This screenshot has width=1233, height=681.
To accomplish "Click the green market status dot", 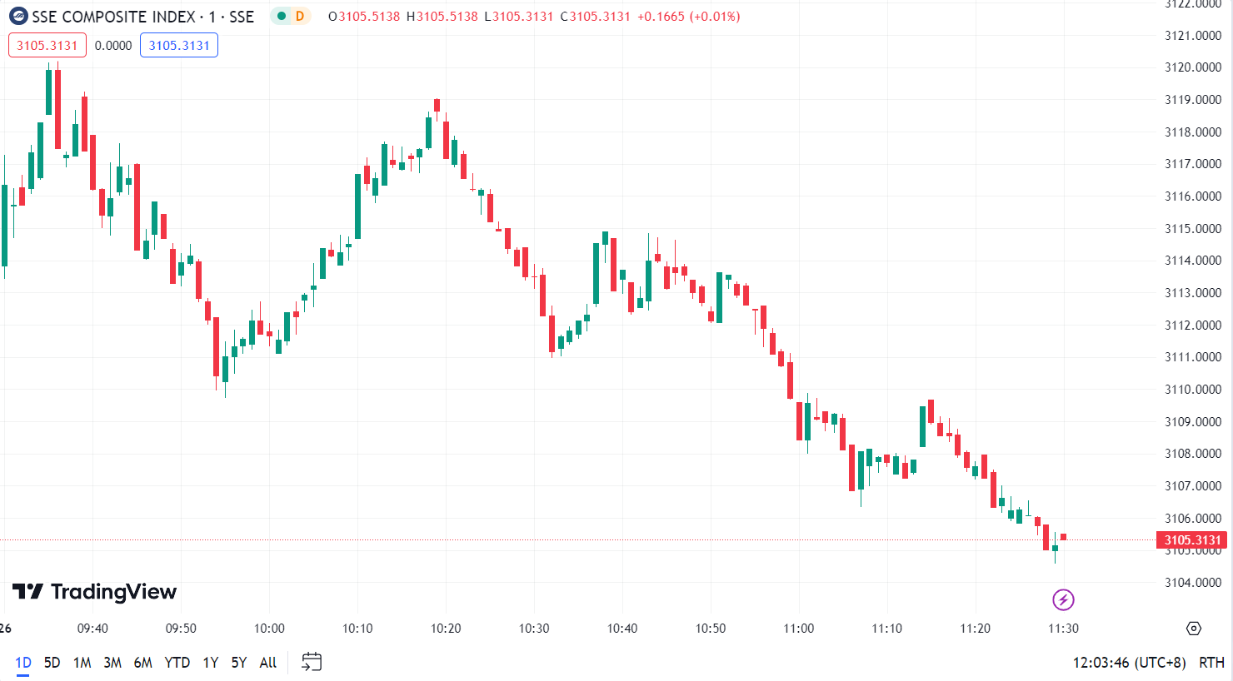I will pos(282,16).
